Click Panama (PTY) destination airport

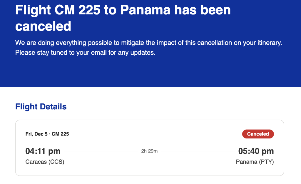(x=255, y=162)
